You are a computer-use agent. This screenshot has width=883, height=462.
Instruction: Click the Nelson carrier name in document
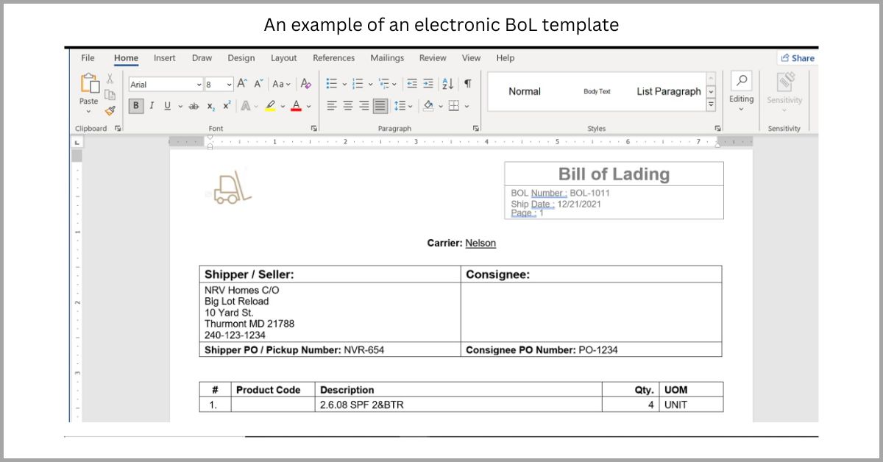[480, 243]
